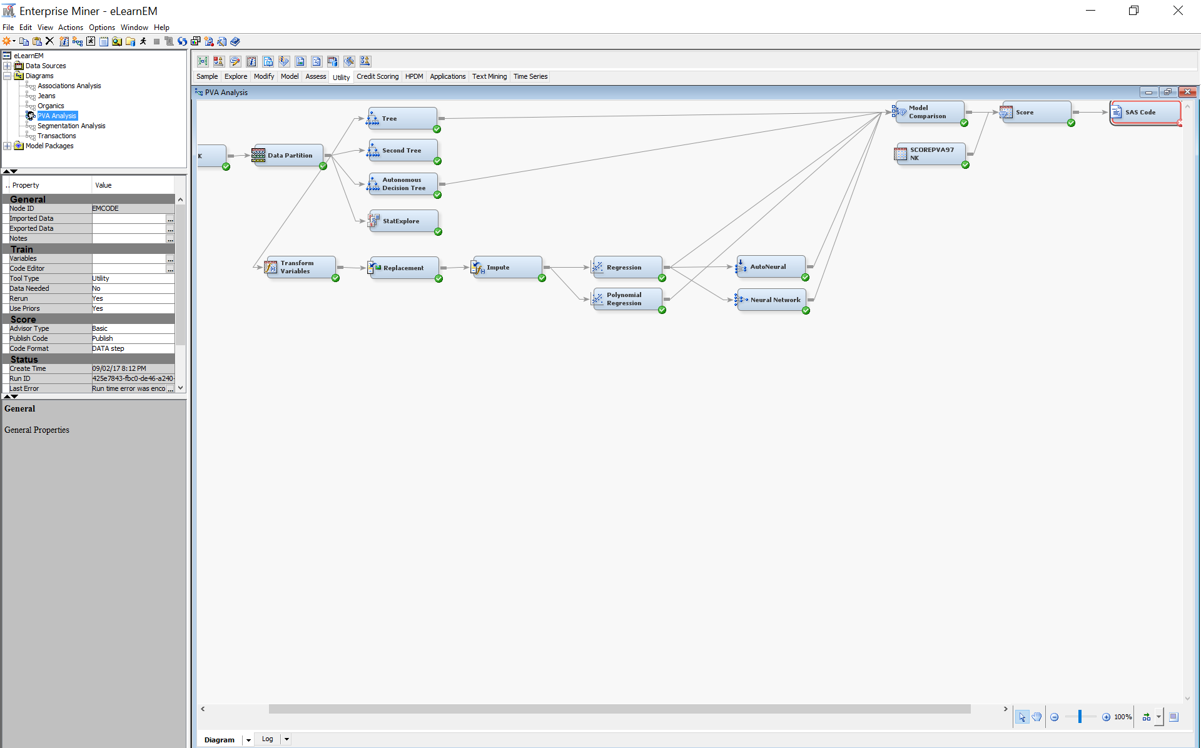Expand the Data Sources tree node

click(x=8, y=66)
